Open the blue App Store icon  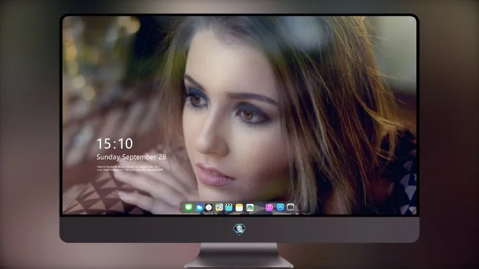280,207
